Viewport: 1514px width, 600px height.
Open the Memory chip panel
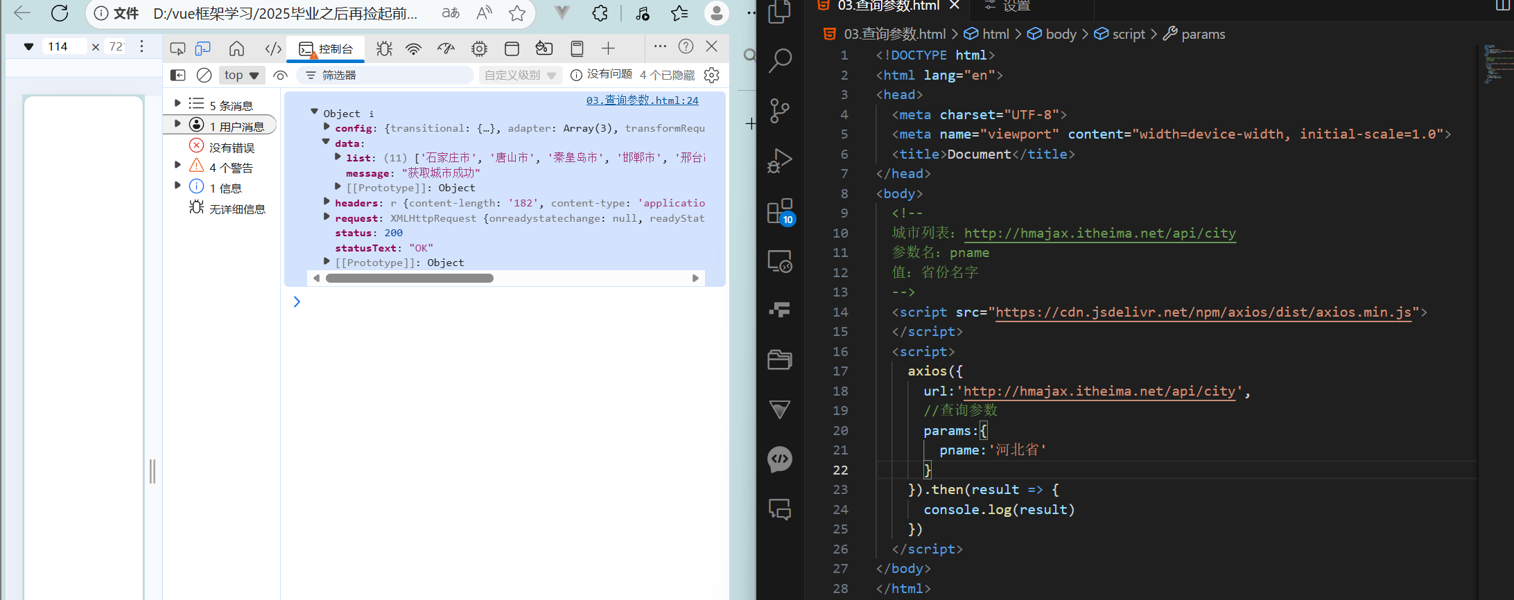479,48
